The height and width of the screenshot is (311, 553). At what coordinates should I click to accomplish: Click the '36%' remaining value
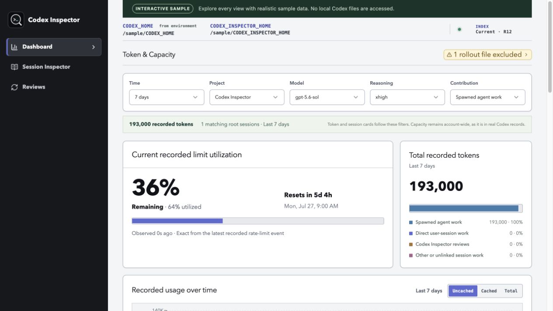(x=156, y=187)
